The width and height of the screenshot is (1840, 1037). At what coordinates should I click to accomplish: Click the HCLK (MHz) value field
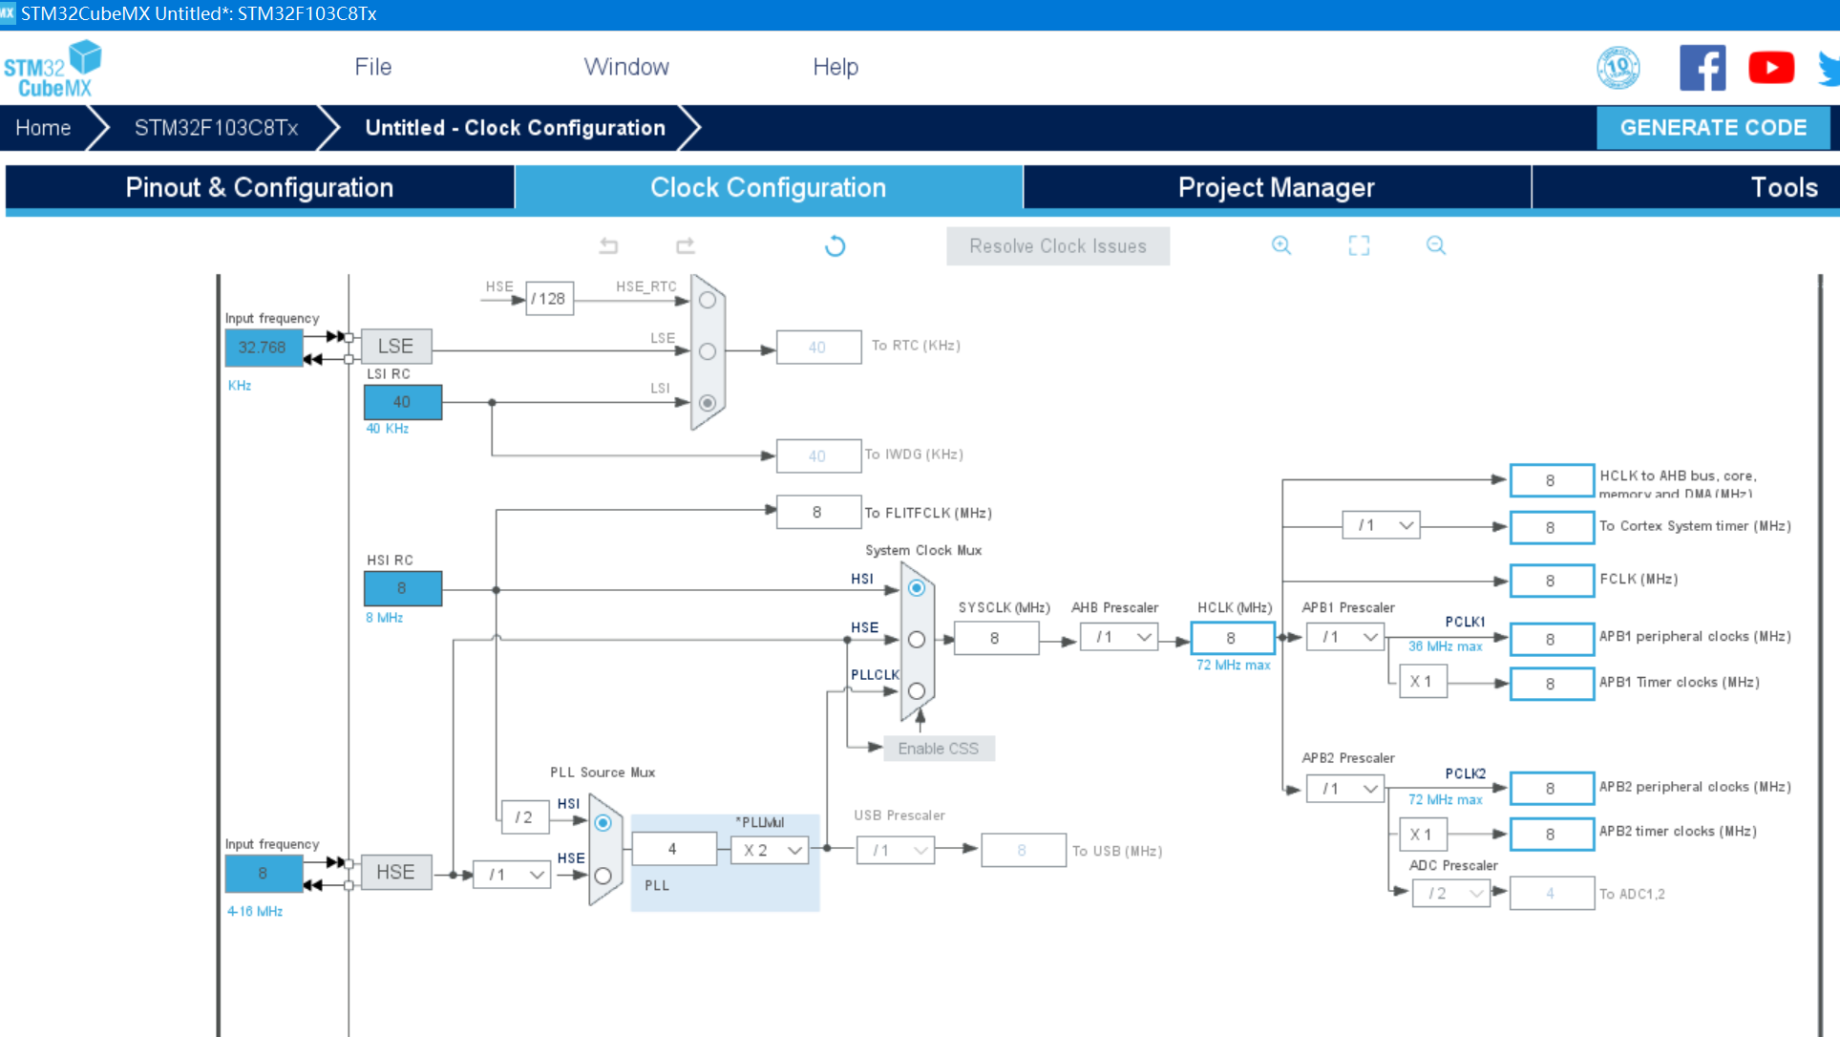tap(1232, 638)
